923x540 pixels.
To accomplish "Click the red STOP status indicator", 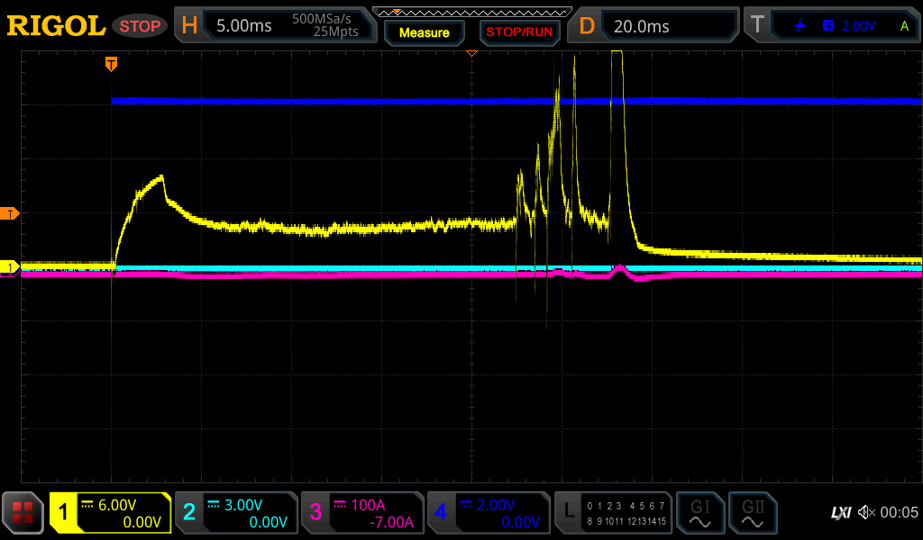I will (x=140, y=26).
